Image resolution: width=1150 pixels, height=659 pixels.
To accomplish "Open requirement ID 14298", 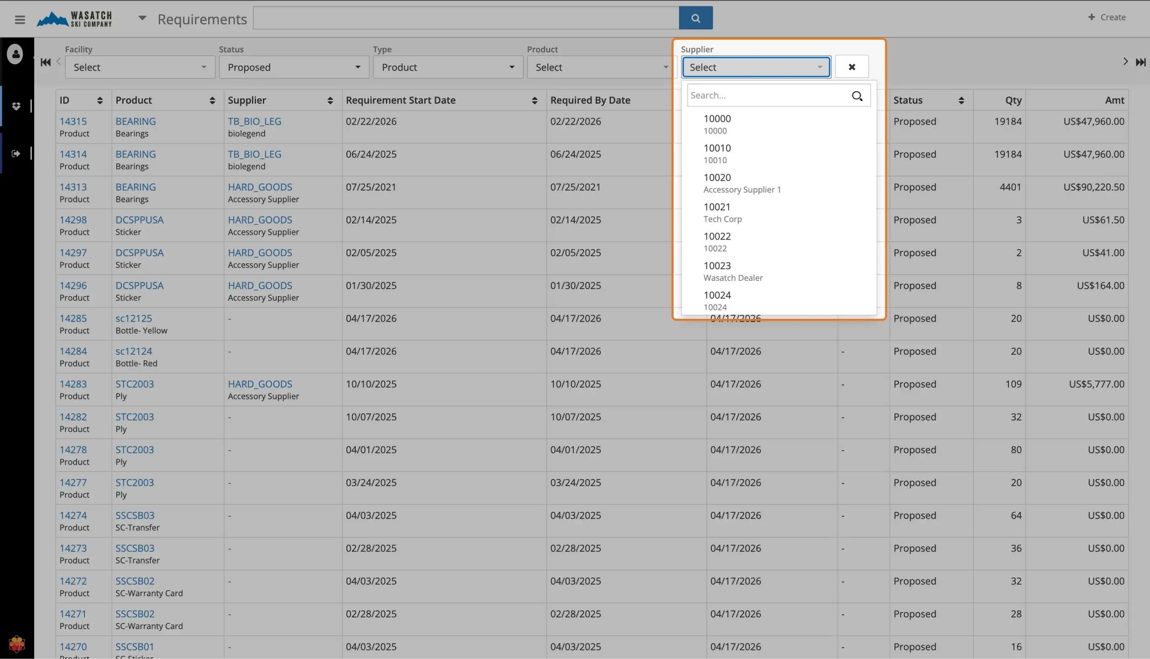I will 73,220.
